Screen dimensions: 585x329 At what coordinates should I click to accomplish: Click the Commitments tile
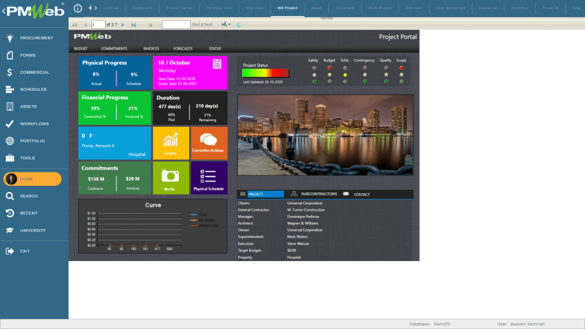pyautogui.click(x=114, y=178)
